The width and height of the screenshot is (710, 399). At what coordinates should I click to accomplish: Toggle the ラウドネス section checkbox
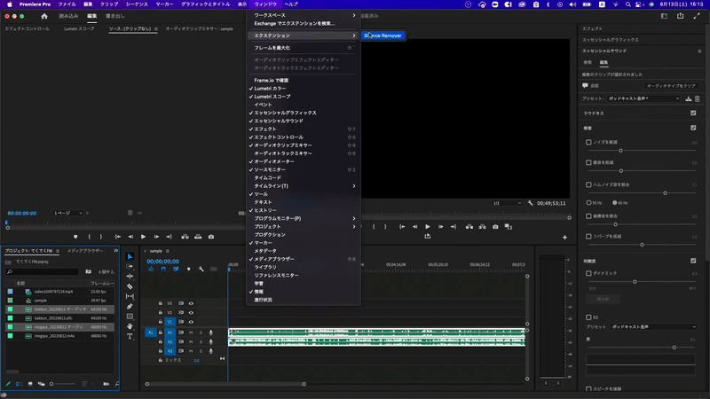pyautogui.click(x=693, y=113)
